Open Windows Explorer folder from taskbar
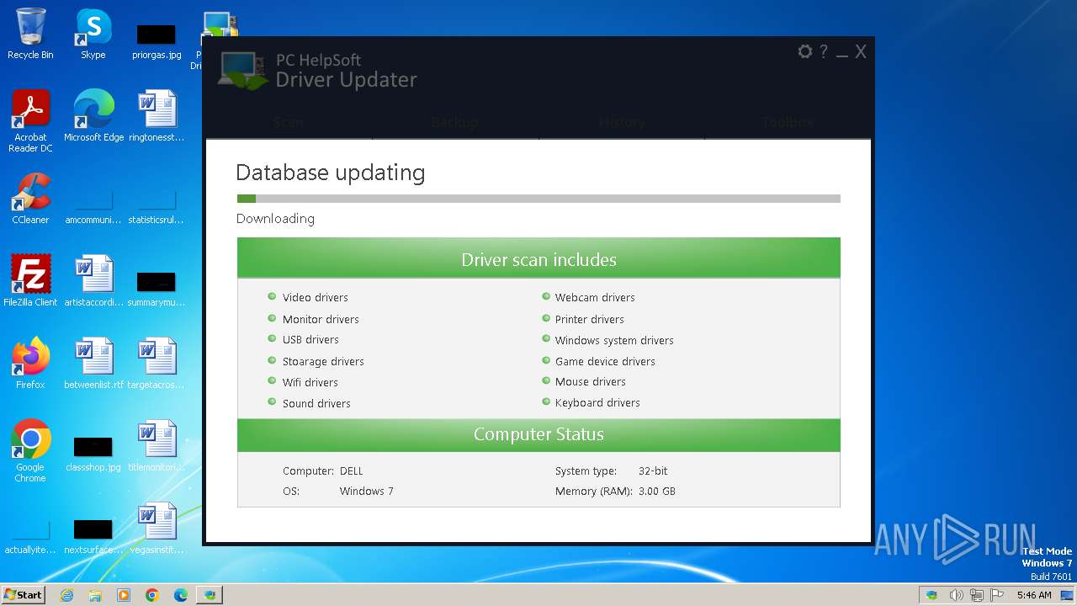 coord(95,595)
